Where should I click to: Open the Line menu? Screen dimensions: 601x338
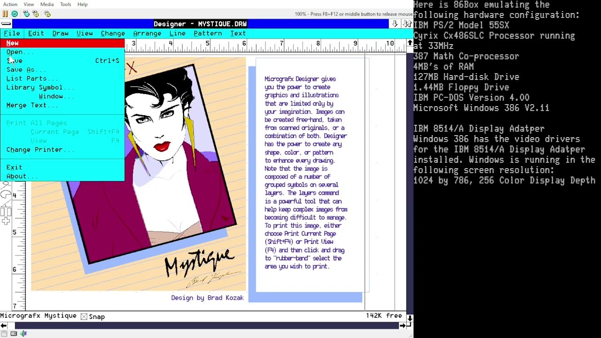[x=177, y=33]
